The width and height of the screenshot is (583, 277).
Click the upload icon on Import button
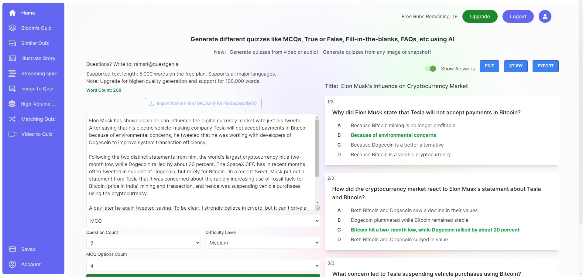pyautogui.click(x=152, y=103)
